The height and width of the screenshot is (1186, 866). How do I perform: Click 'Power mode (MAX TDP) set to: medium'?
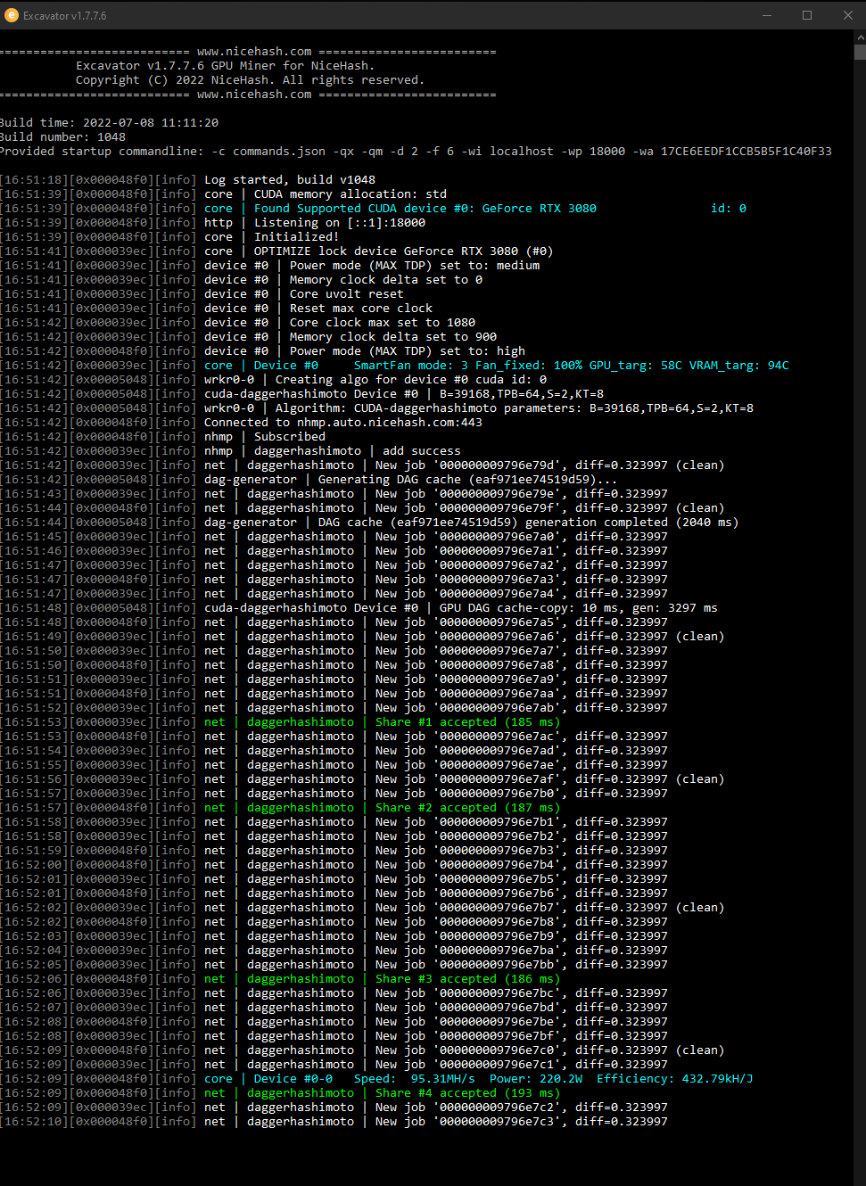(x=269, y=266)
